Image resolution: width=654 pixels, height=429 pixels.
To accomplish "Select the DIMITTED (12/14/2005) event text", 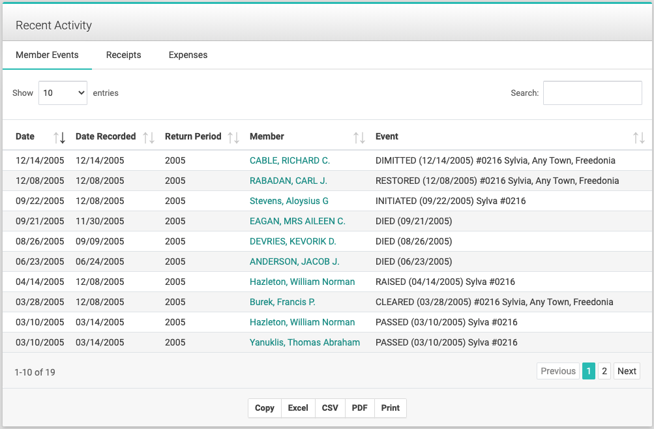I will click(x=496, y=160).
